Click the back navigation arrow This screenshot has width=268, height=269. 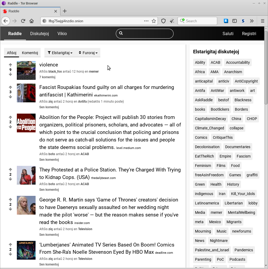pyautogui.click(x=6, y=21)
